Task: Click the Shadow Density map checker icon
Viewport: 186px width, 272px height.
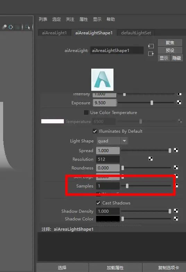Action: point(176,211)
